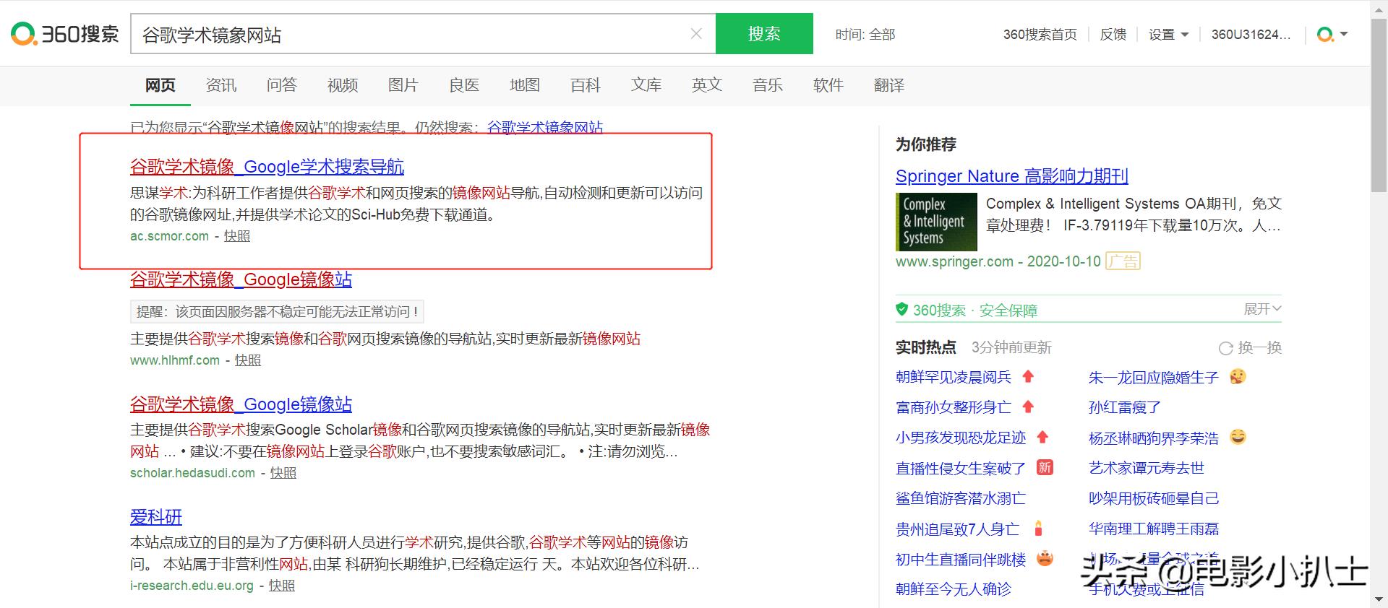Screen dimensions: 1388x608
Task: Open hot topic 初中生直播同伴跳楼
Action: click(x=961, y=559)
